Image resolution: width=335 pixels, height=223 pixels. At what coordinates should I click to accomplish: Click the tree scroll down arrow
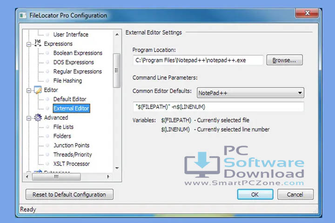click(x=117, y=168)
